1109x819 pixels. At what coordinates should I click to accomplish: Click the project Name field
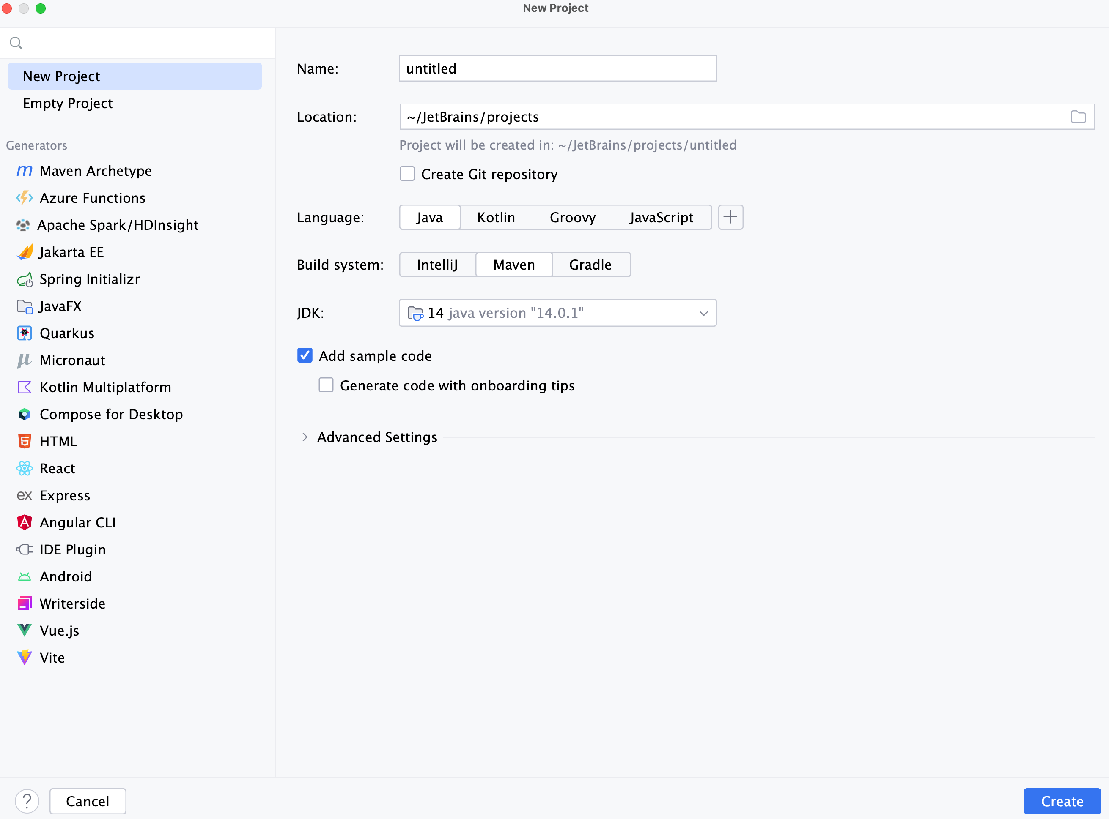pyautogui.click(x=557, y=68)
